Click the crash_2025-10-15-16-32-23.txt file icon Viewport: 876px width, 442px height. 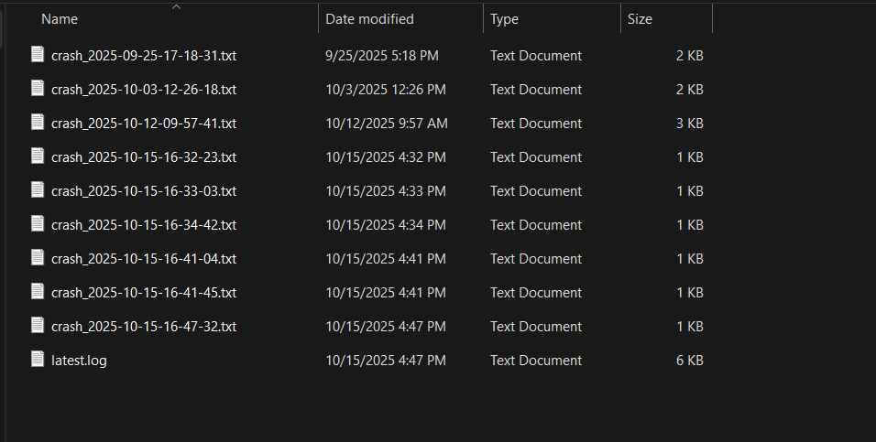[38, 156]
